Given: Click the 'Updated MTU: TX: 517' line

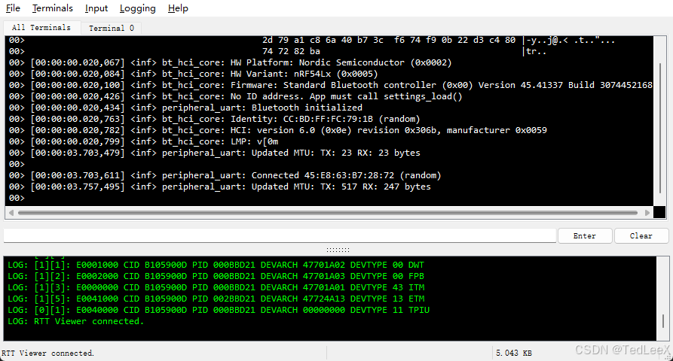Looking at the screenshot, I should click(x=220, y=187).
